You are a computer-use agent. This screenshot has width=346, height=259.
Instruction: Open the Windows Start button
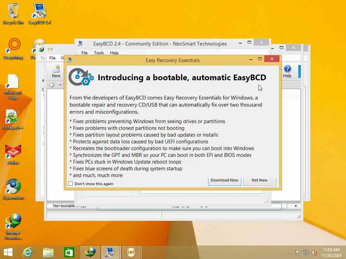(8, 252)
